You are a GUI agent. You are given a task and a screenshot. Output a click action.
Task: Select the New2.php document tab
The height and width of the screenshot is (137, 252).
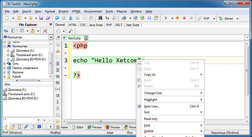pos(74,38)
